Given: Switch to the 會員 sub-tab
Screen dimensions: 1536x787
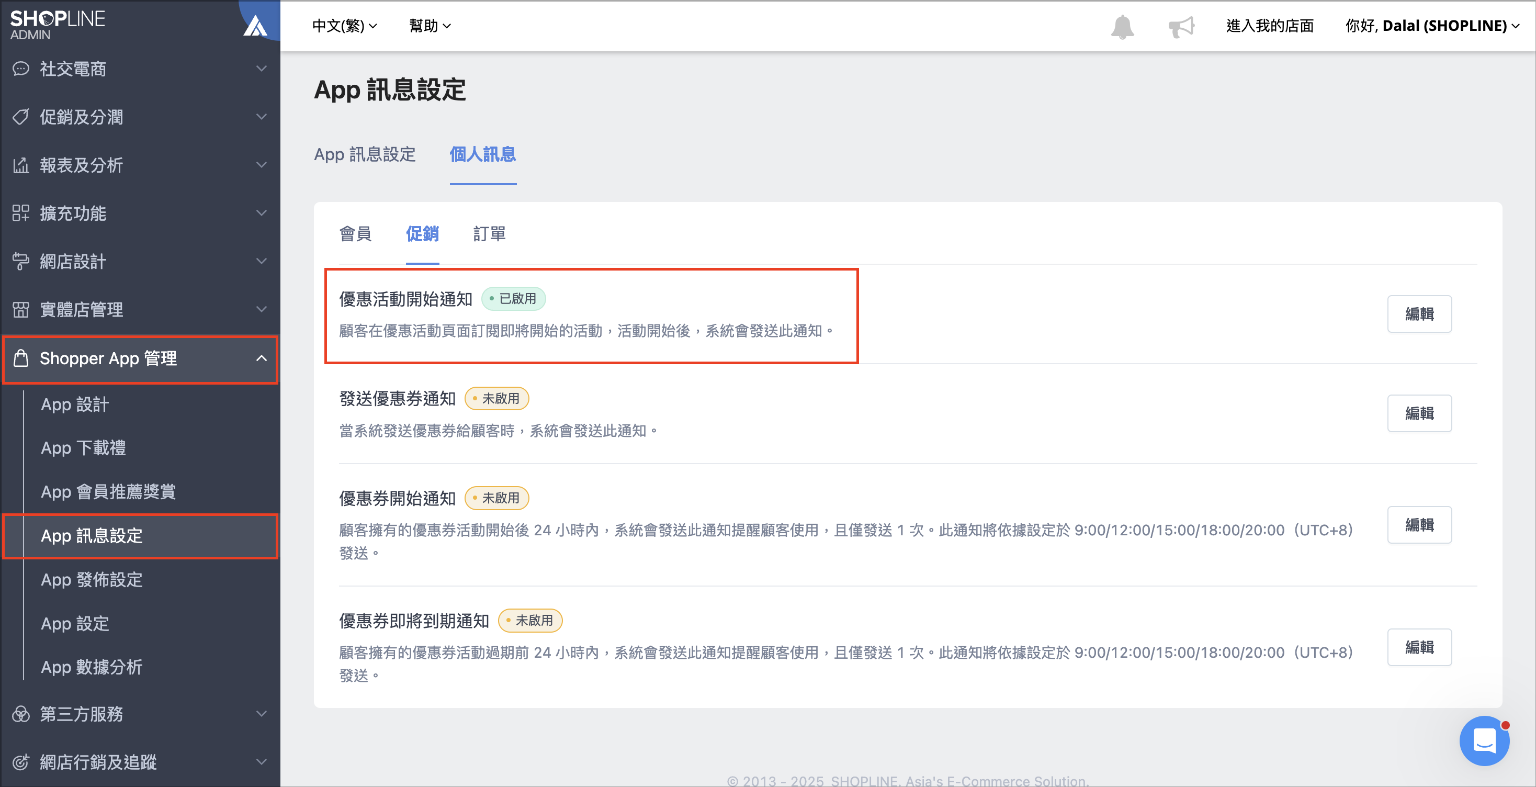Looking at the screenshot, I should point(355,234).
